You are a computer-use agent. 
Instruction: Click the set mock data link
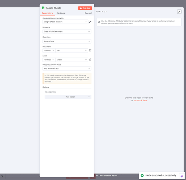(140, 100)
